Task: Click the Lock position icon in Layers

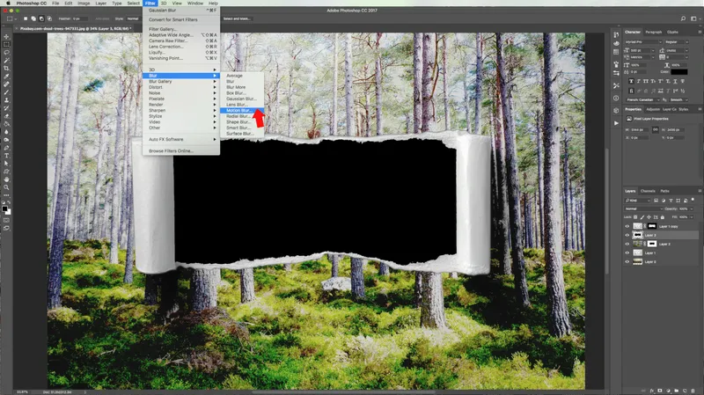Action: click(x=649, y=217)
